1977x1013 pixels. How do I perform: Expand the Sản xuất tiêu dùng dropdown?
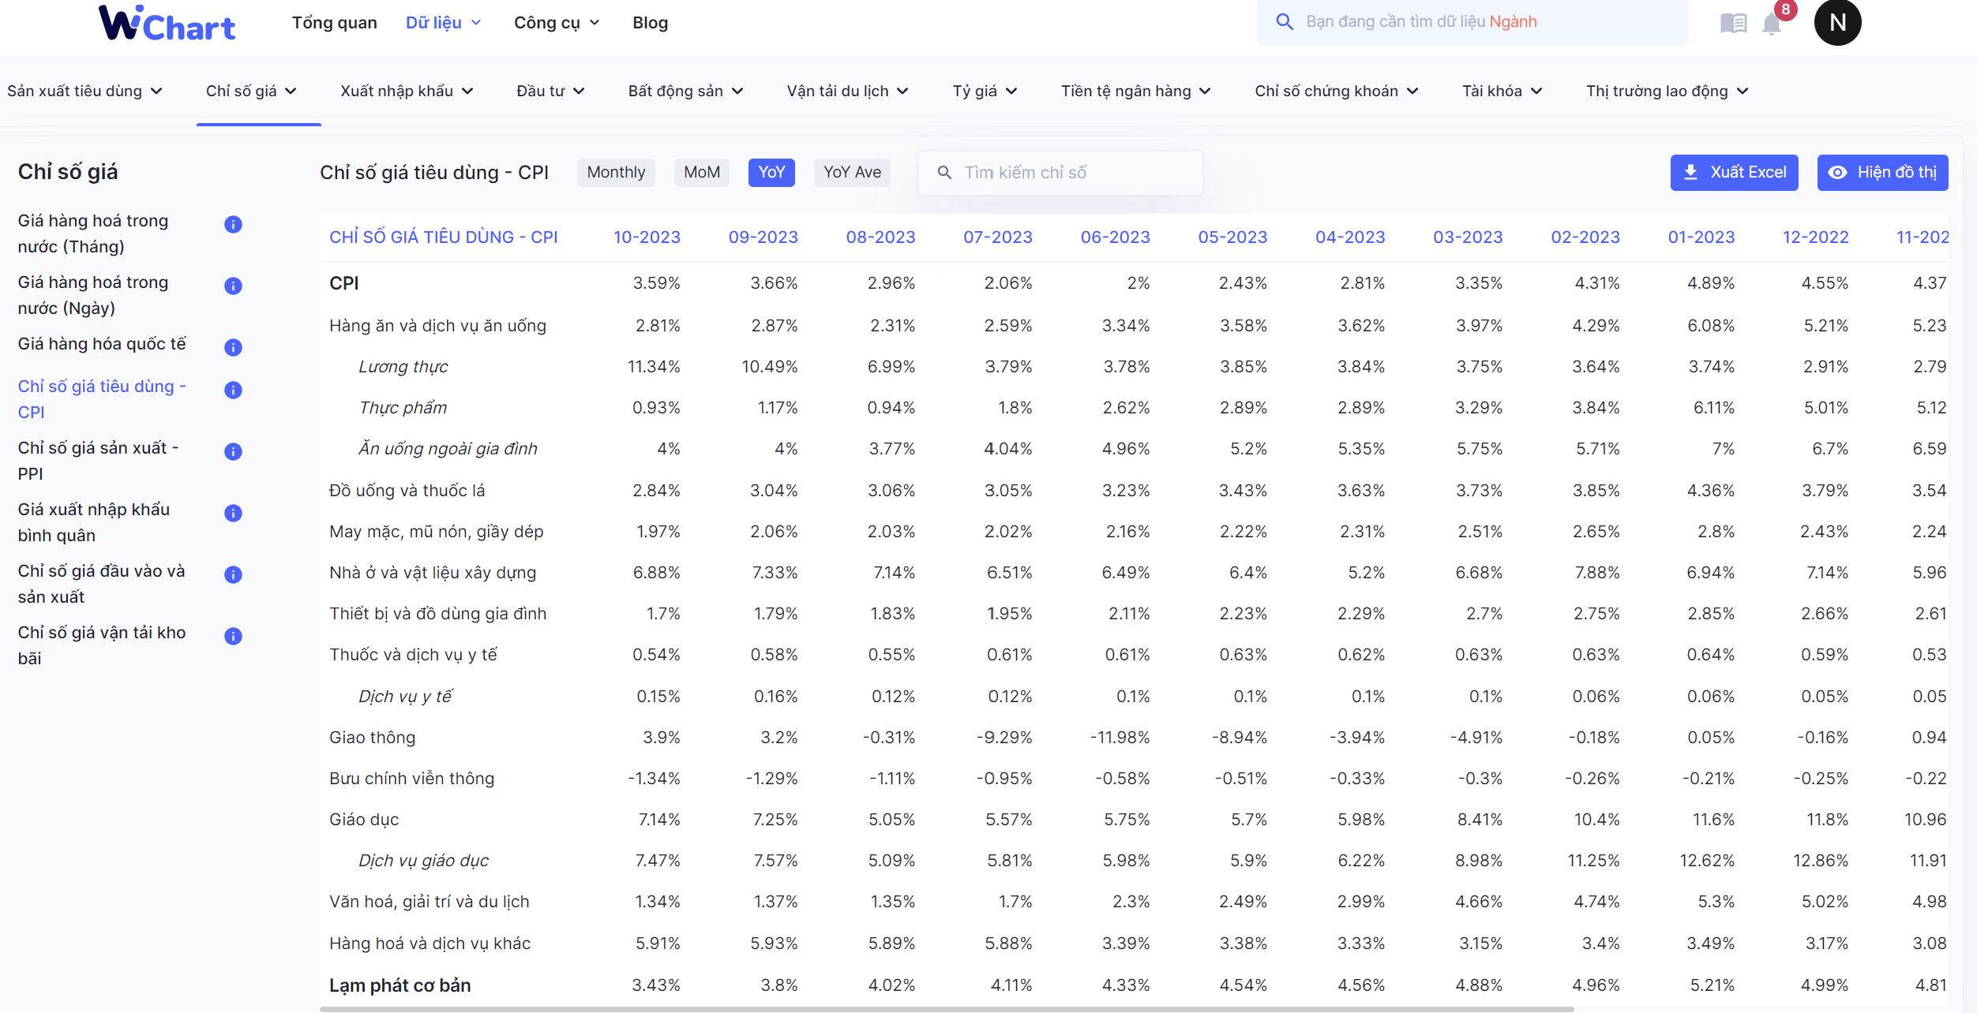84,91
